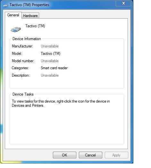Click the Categories label
The image size is (151, 168).
[x=20, y=68]
